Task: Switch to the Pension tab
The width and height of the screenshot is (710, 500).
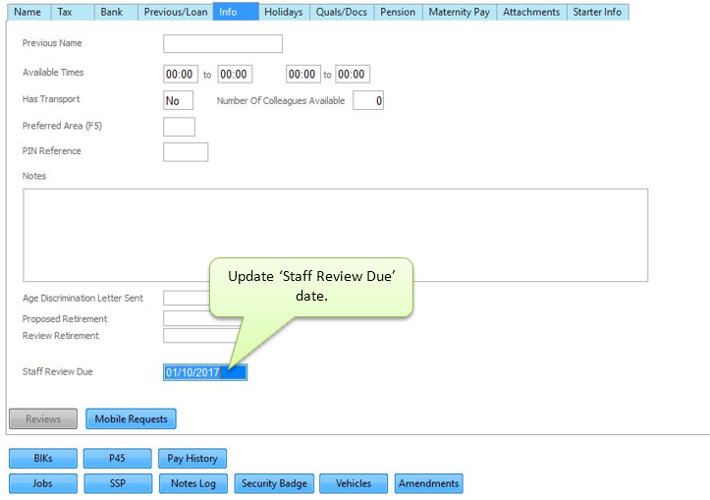Action: click(397, 12)
